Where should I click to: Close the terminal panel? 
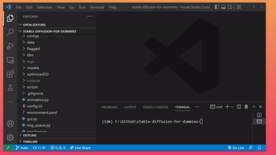tap(260, 107)
